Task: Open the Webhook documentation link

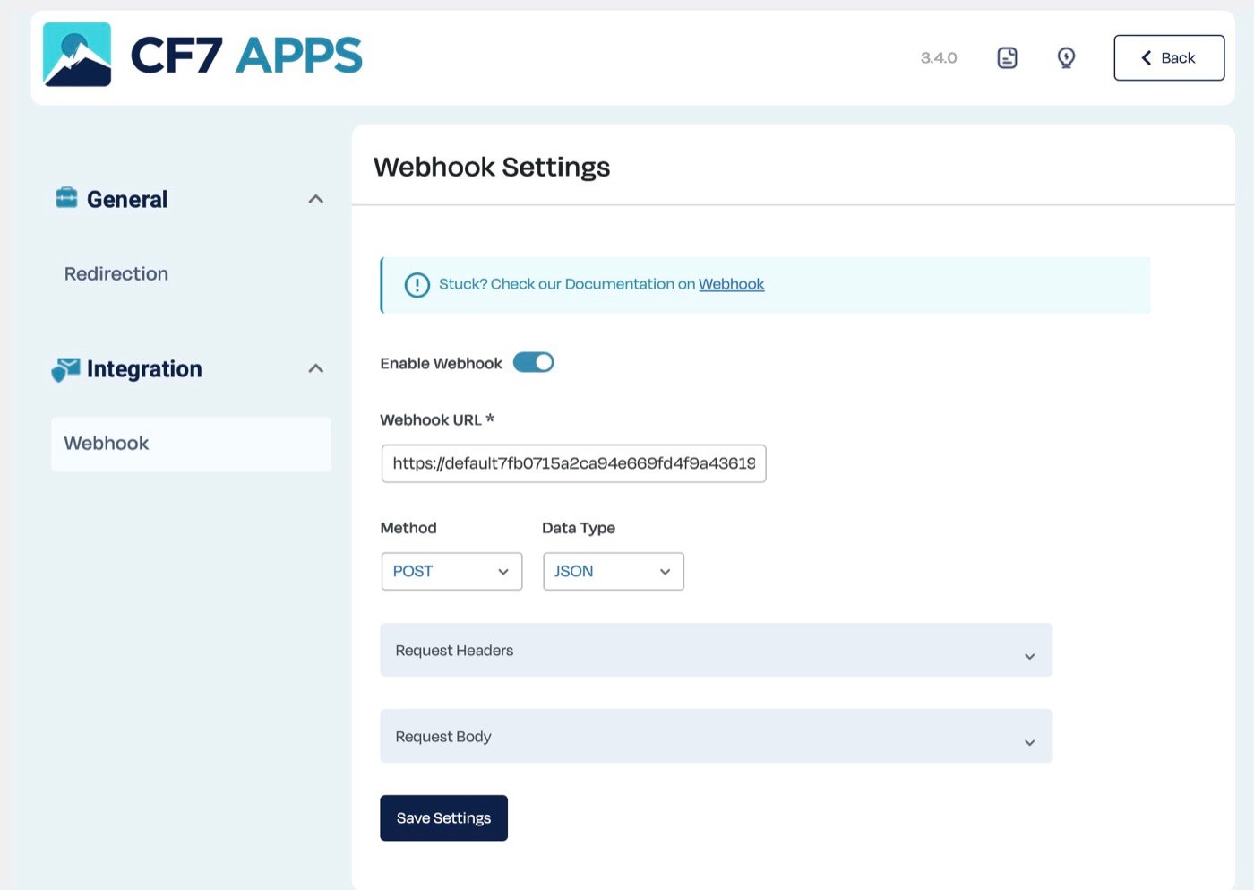Action: (x=731, y=284)
